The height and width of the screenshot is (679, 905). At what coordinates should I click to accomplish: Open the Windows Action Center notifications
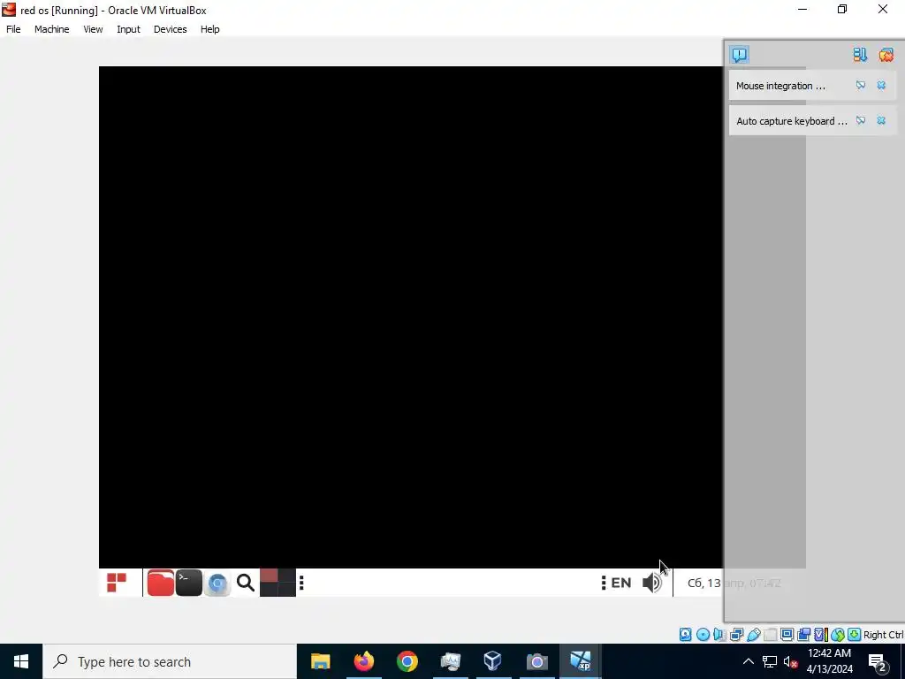click(877, 662)
